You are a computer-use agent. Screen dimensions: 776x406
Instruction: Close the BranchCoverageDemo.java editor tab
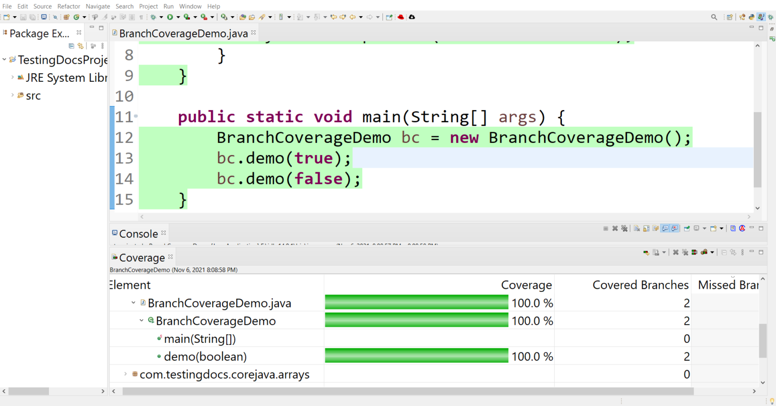pyautogui.click(x=254, y=32)
